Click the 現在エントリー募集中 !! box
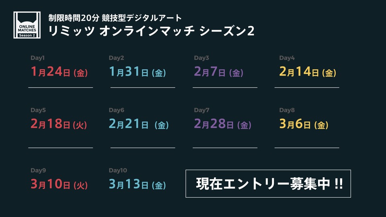386x217 pixels. (x=268, y=184)
